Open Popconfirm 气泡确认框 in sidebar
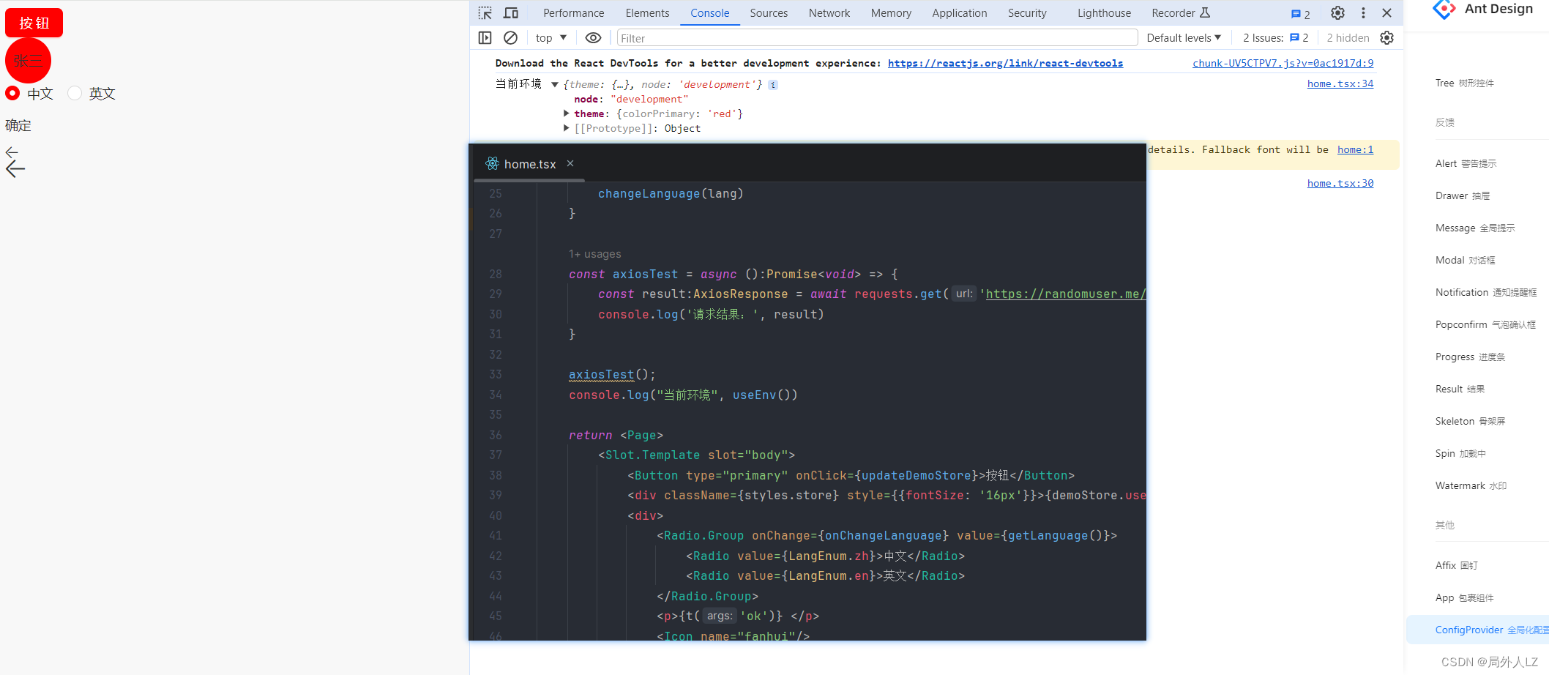The height and width of the screenshot is (675, 1549). (1485, 325)
